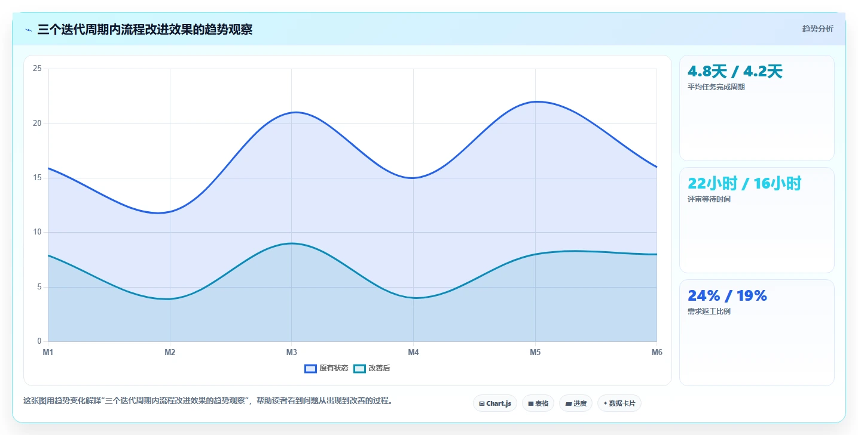Screen dimensions: 858x435
Task: Click the chart description sentence below the chart
Action: click(x=209, y=401)
